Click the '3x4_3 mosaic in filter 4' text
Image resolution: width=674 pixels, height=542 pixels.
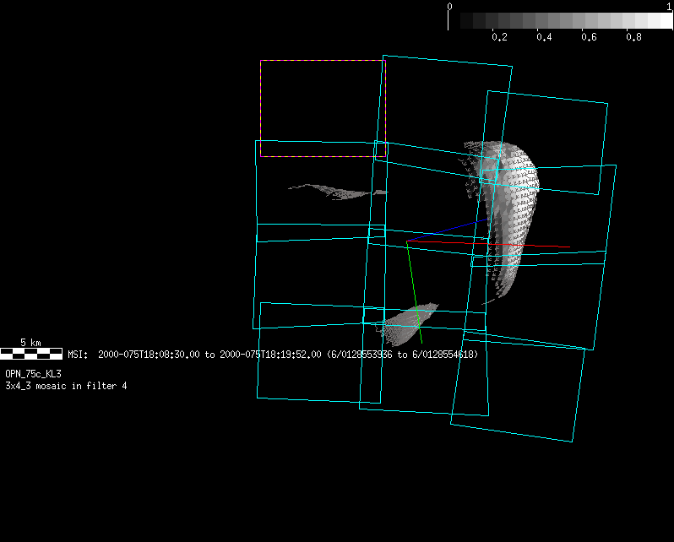[66, 386]
